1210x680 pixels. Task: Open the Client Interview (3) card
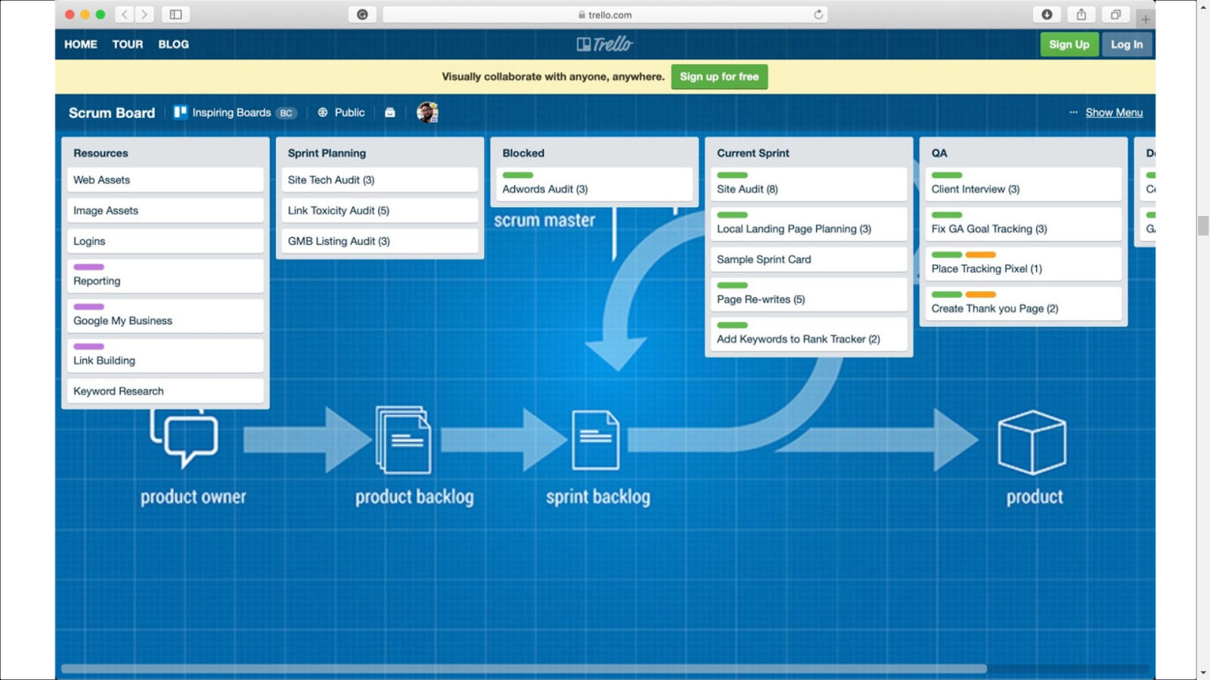[1023, 184]
